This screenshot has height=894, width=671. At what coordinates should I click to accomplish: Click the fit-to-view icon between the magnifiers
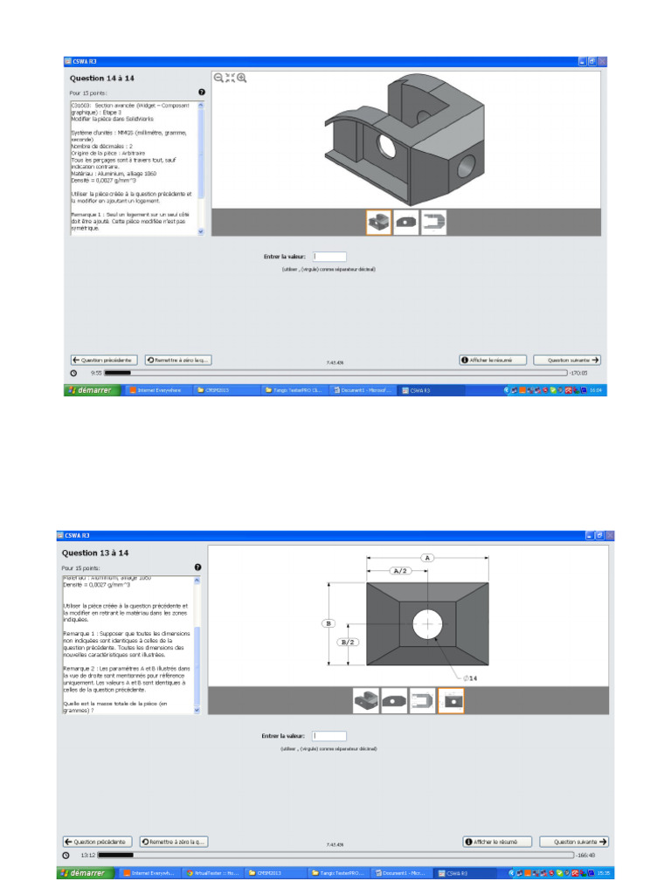[x=230, y=78]
